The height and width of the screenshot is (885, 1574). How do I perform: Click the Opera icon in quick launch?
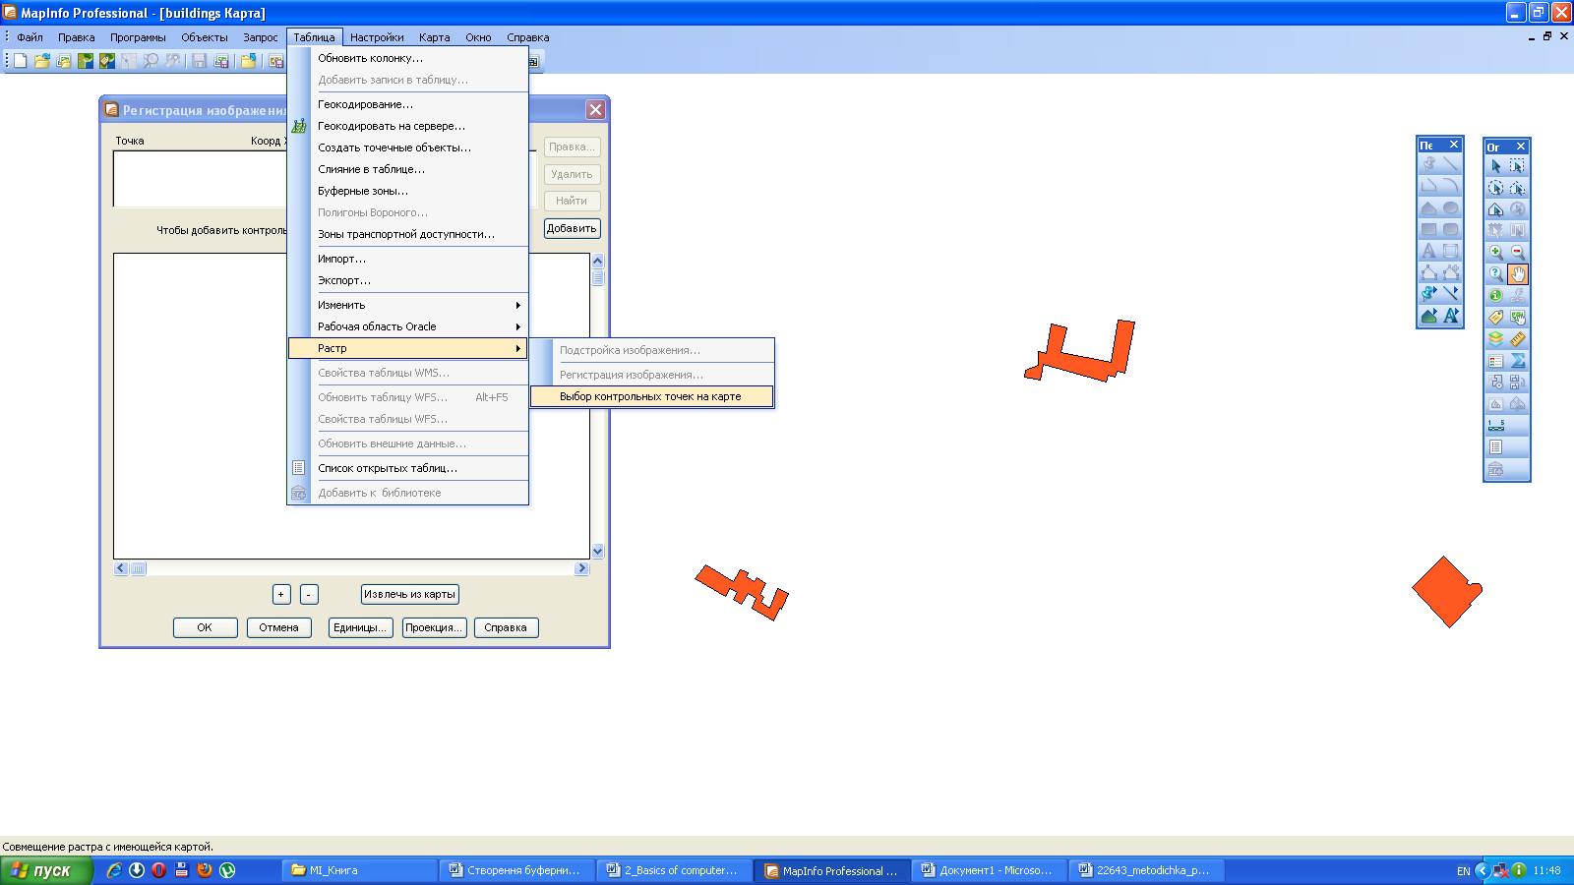click(158, 870)
